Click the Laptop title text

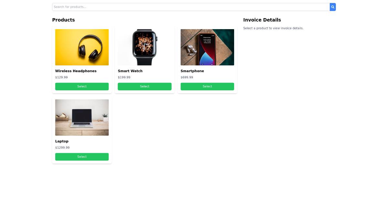62,141
